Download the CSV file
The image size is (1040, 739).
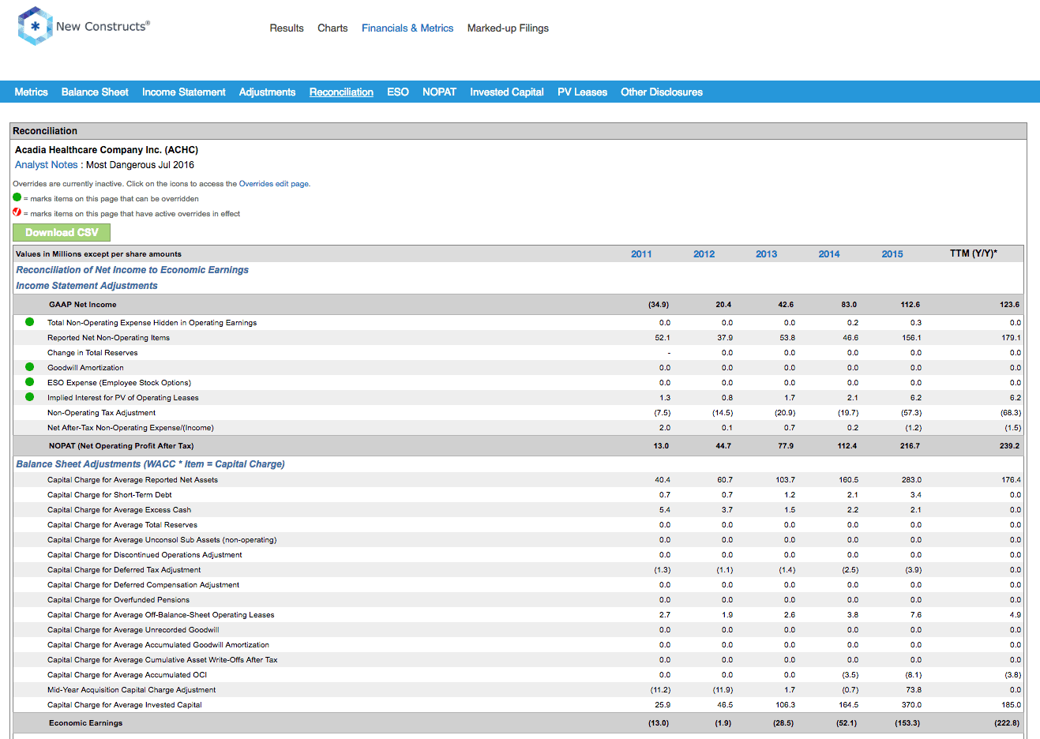click(x=62, y=232)
